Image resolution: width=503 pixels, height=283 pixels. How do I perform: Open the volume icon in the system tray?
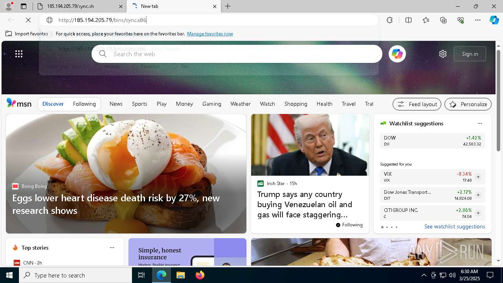pos(452,275)
